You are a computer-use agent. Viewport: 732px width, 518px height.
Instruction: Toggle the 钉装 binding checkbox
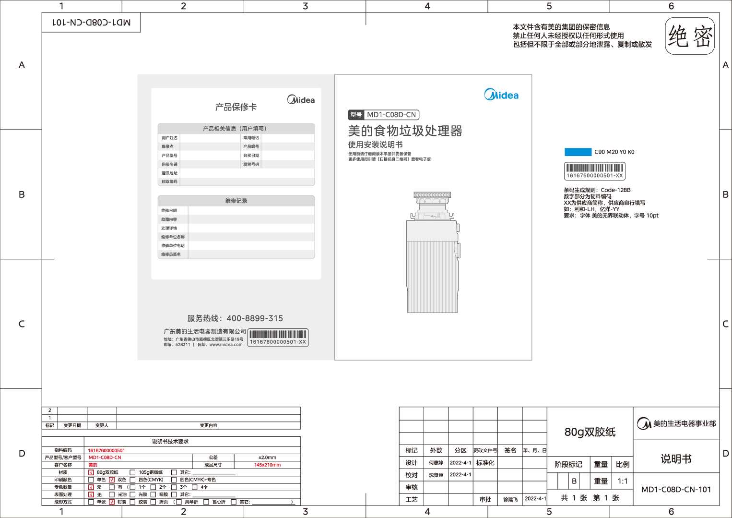coord(112,502)
